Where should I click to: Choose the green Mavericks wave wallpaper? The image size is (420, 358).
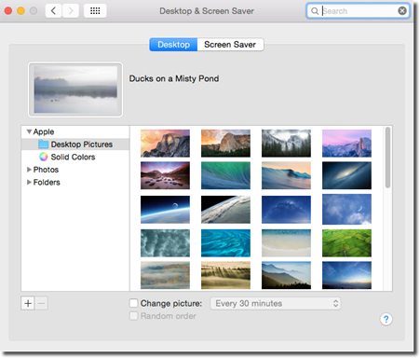click(225, 175)
